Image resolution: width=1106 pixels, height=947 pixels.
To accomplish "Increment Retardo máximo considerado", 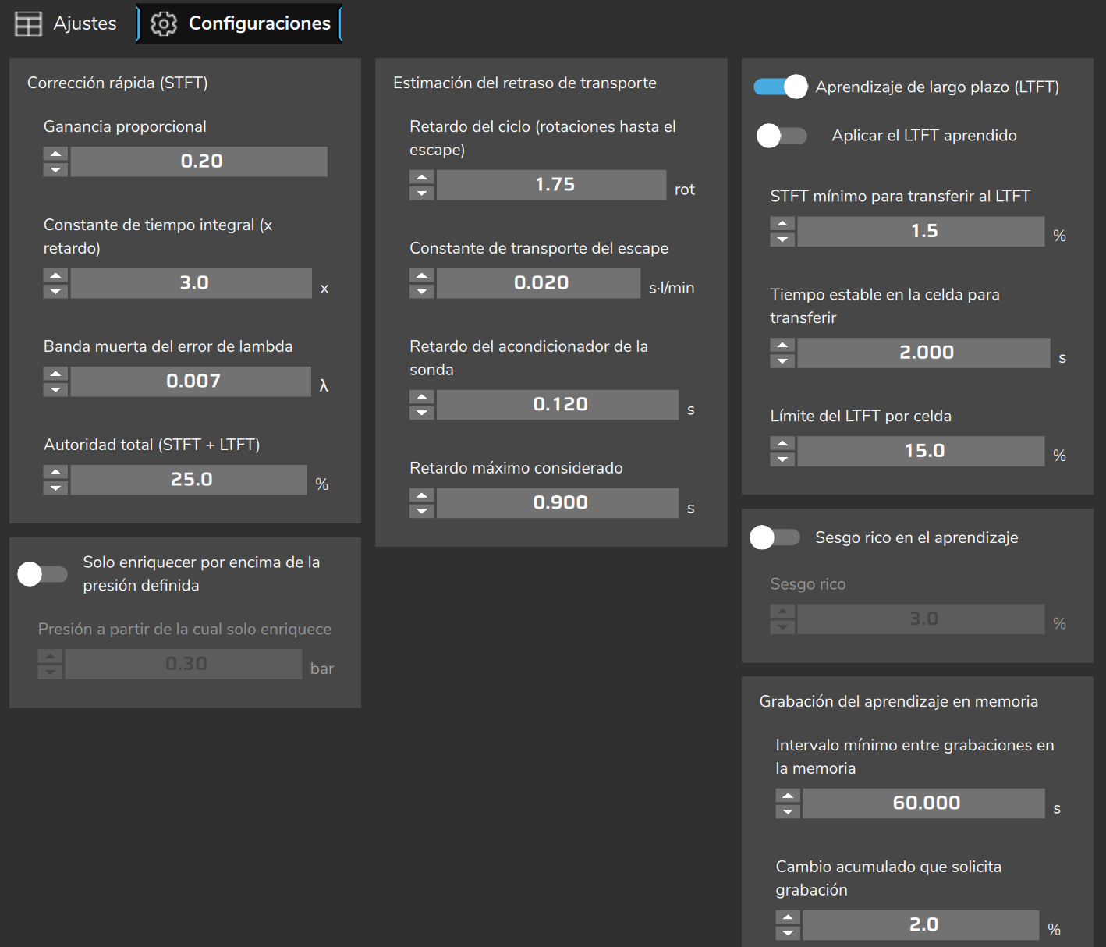I will [x=421, y=496].
